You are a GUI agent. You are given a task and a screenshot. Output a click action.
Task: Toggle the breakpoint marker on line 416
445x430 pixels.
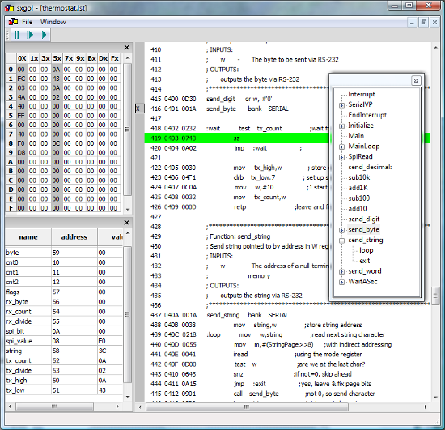(140, 109)
